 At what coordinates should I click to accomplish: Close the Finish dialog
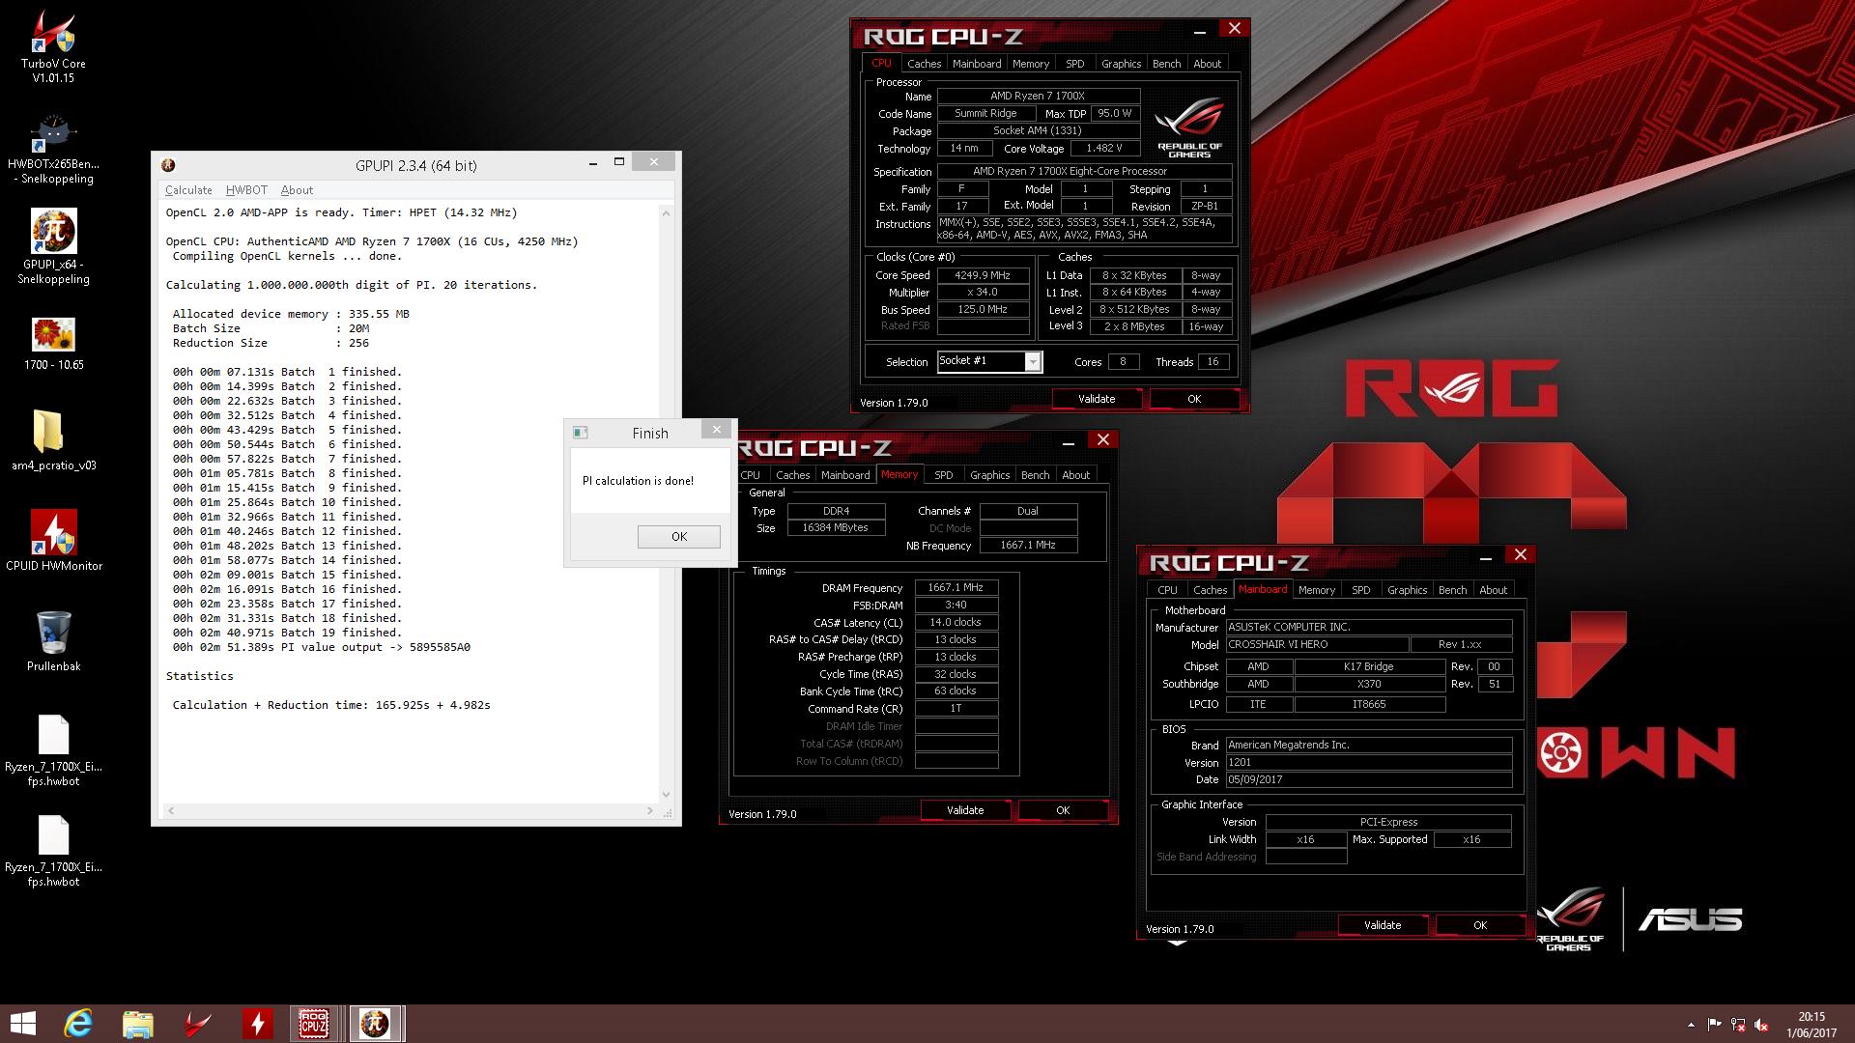click(x=716, y=430)
